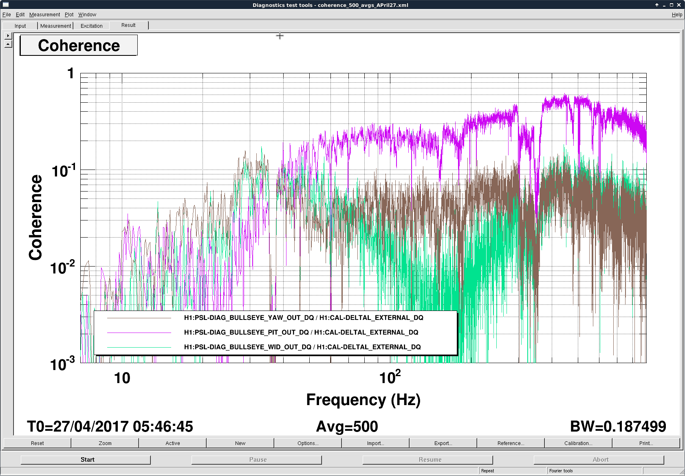Click the T0 timestamp text

tap(110, 426)
